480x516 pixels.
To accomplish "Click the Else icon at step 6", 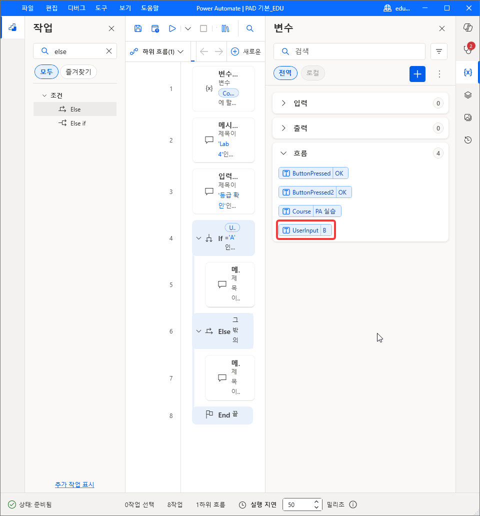I will (209, 331).
